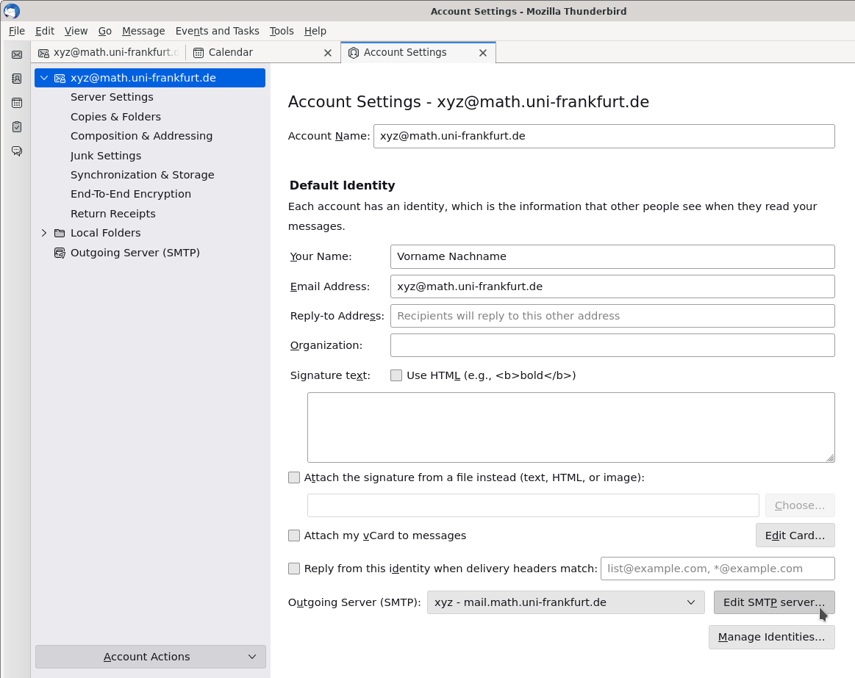Image resolution: width=855 pixels, height=678 pixels.
Task: Open Outgoing Server SMTP dropdown
Action: pyautogui.click(x=565, y=602)
